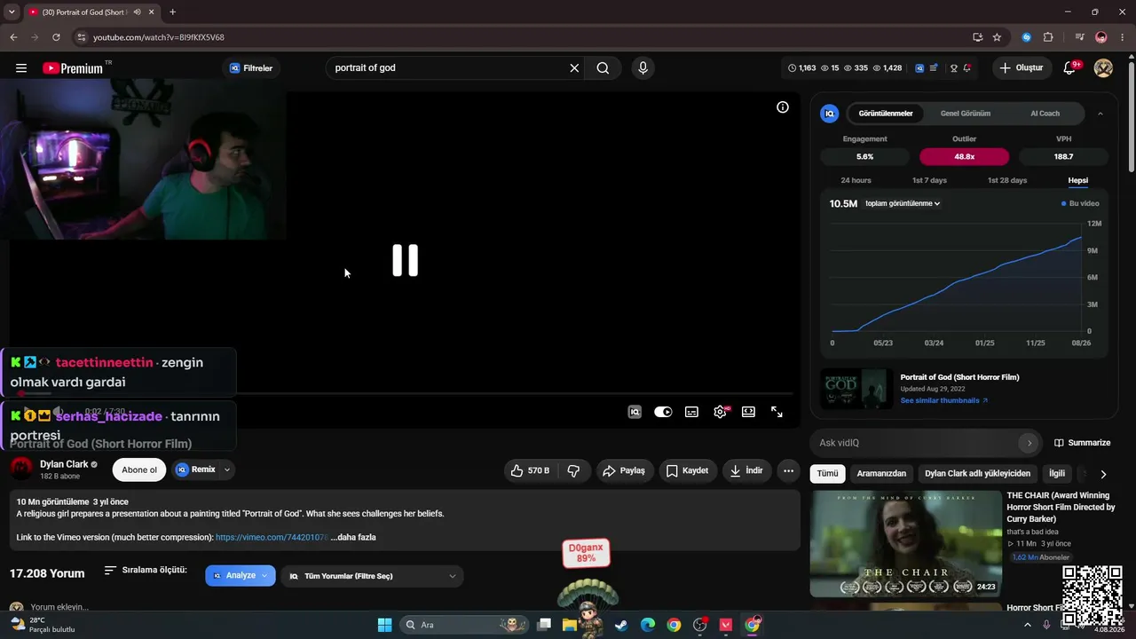Open the Vimeo link in the description
1136x639 pixels.
[x=271, y=537]
